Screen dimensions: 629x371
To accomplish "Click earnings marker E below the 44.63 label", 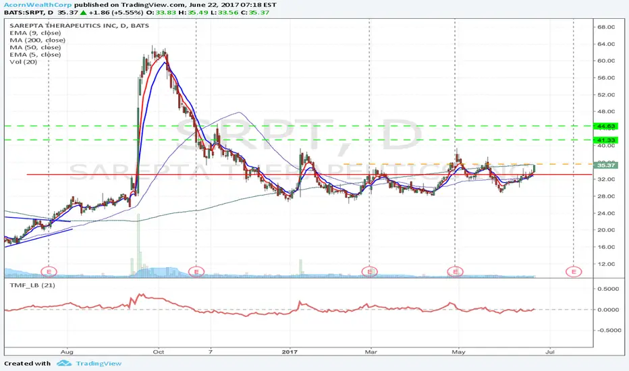I will click(574, 272).
